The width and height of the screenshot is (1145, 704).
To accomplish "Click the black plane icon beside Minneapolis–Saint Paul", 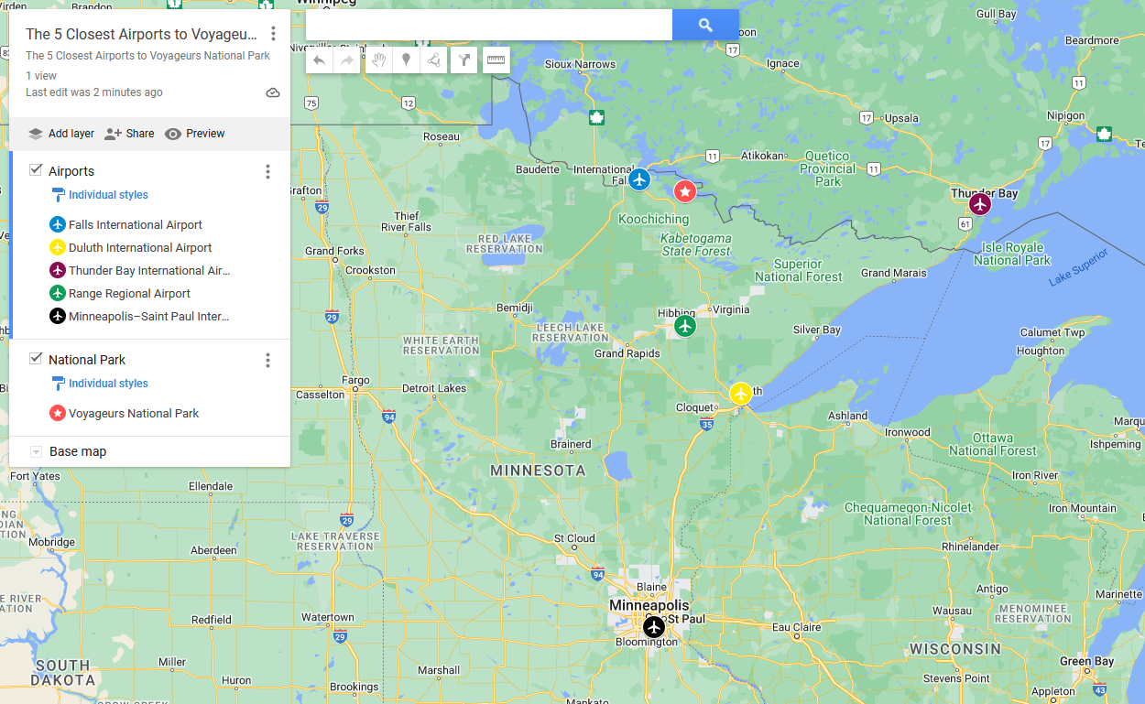I will [x=58, y=316].
